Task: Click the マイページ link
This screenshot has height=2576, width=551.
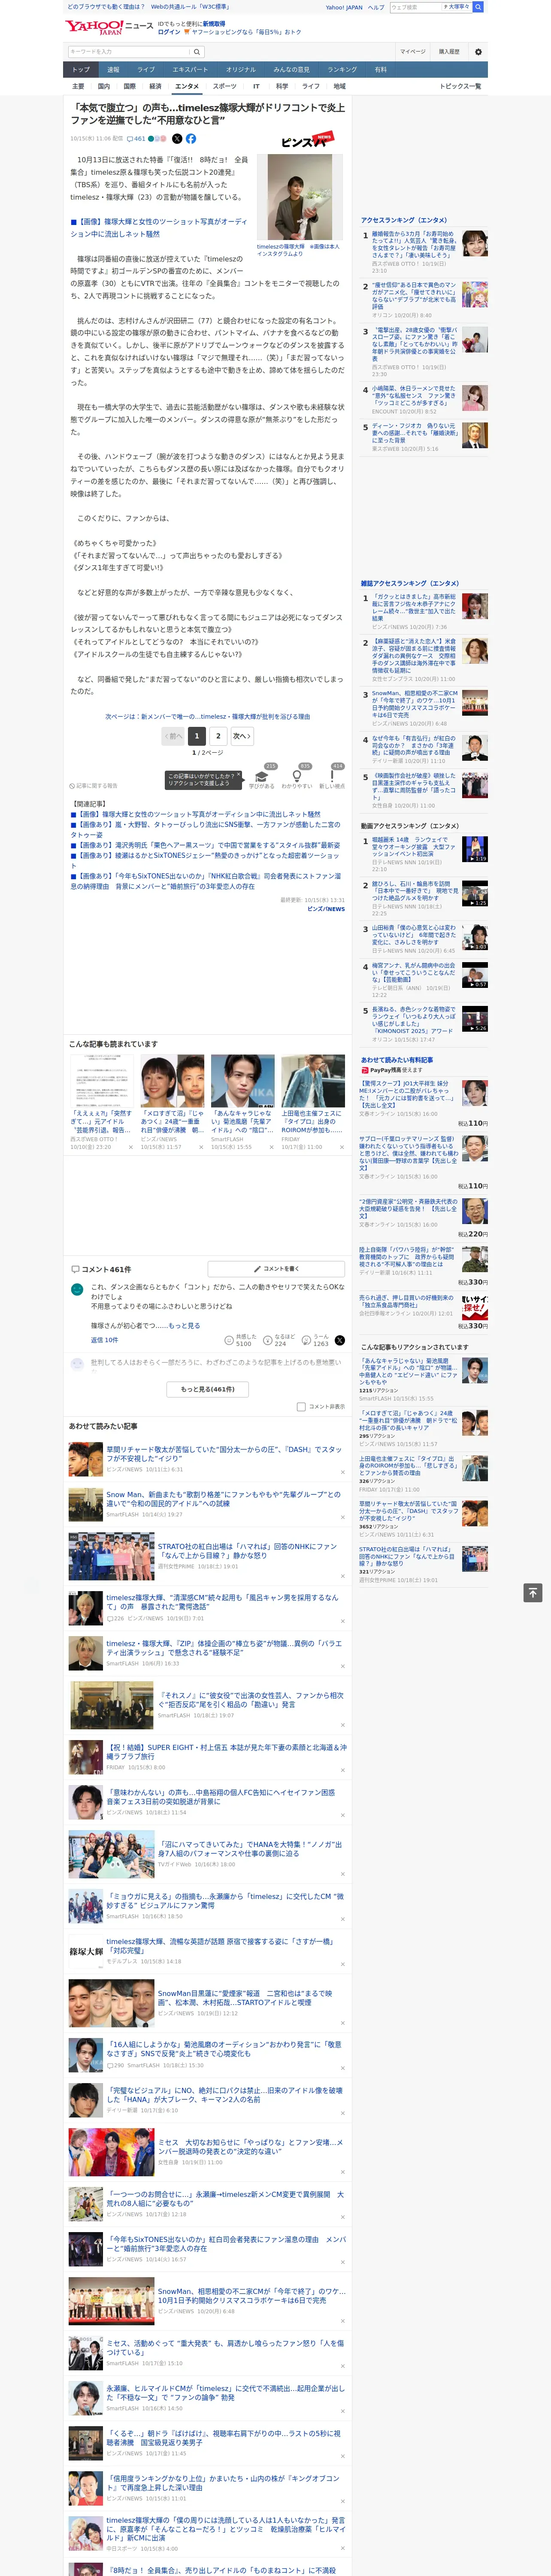Action: tap(413, 52)
